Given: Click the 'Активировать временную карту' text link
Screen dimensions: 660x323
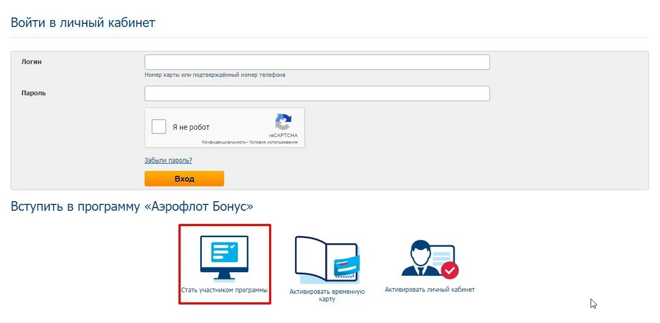Looking at the screenshot, I should [x=327, y=295].
